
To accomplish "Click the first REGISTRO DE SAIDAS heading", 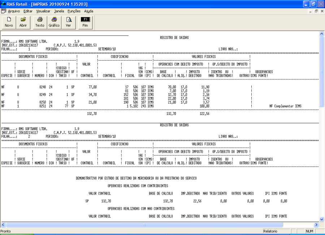I will (x=174, y=37).
